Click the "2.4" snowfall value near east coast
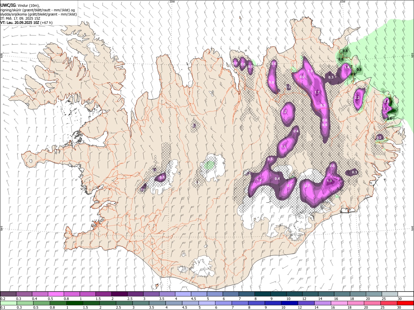 (386, 102)
